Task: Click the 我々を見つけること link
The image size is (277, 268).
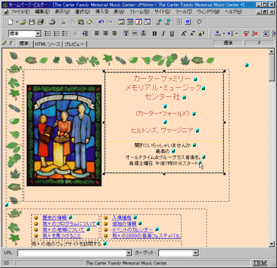Action: point(62,236)
